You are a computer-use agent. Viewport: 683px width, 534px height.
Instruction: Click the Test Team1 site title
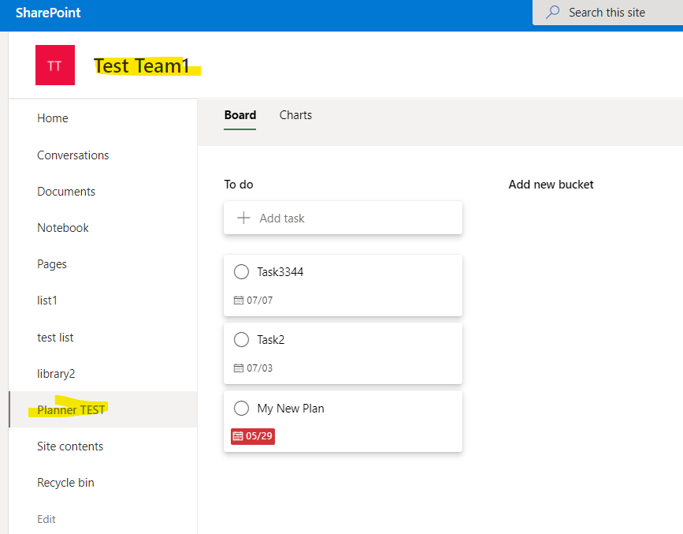[142, 66]
